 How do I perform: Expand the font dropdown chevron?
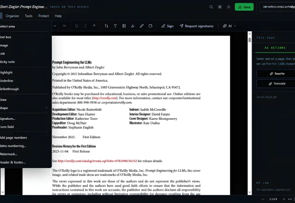(x=55, y=26)
